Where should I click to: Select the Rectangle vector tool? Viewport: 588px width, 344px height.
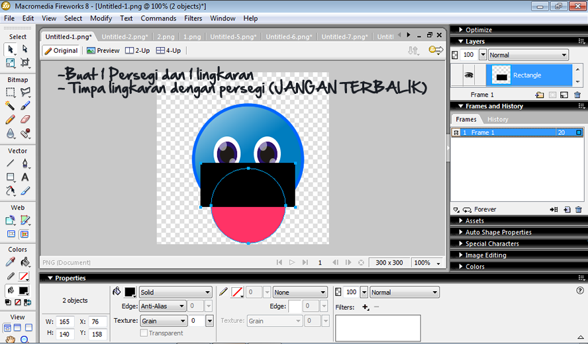[x=11, y=177]
